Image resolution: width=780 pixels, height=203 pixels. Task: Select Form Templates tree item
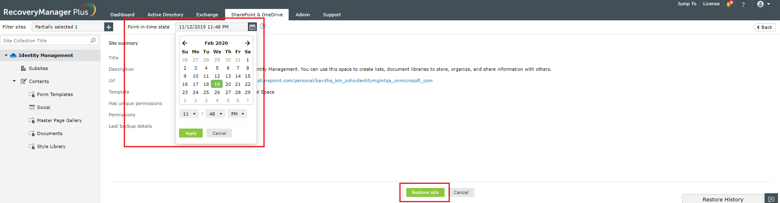coord(55,94)
